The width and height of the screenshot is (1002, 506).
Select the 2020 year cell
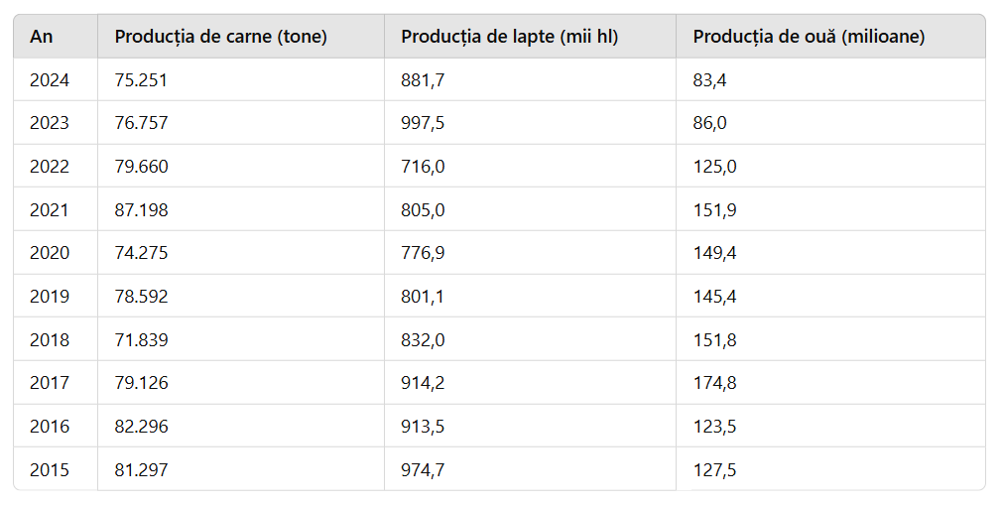click(x=50, y=253)
